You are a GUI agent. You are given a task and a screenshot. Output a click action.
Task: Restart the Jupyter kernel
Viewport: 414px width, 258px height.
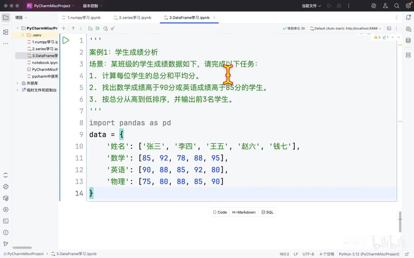click(x=105, y=28)
